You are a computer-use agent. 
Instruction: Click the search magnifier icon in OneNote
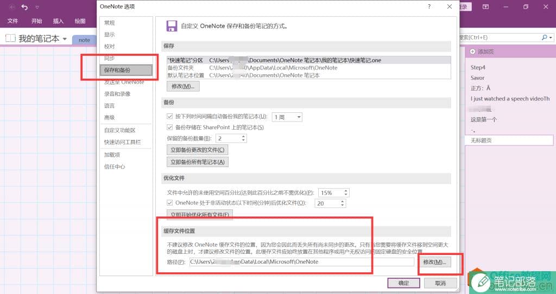544,37
